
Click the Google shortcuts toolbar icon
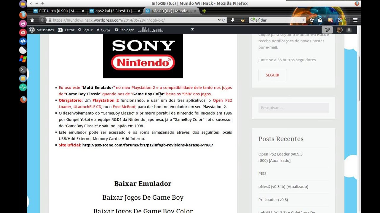[x=341, y=20]
